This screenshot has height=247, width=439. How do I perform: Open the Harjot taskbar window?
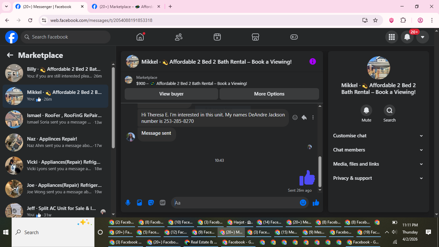coord(240,222)
